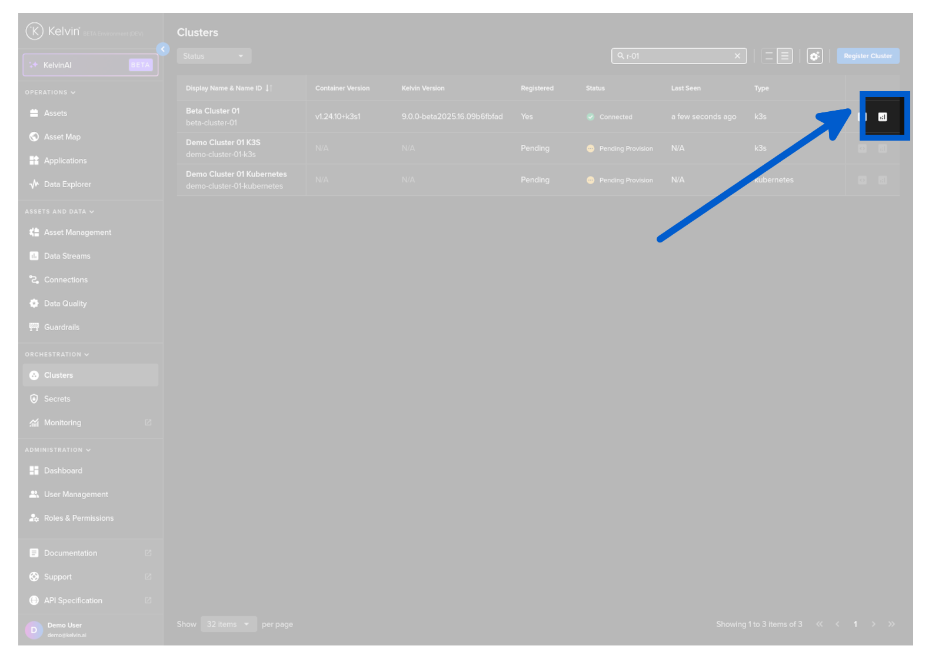932x659 pixels.
Task: Open the Status filter dropdown
Action: coord(214,56)
